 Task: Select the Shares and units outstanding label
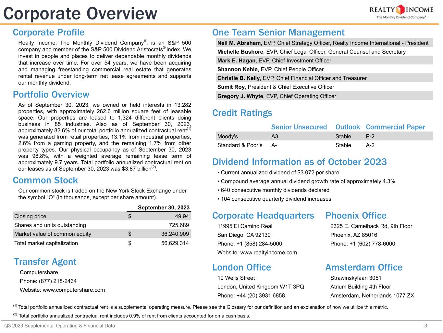[x=50, y=225]
